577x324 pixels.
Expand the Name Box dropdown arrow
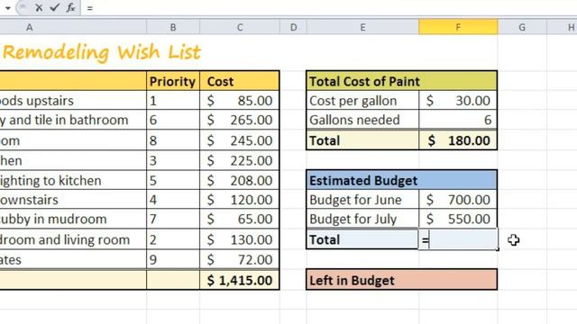pyautogui.click(x=8, y=8)
